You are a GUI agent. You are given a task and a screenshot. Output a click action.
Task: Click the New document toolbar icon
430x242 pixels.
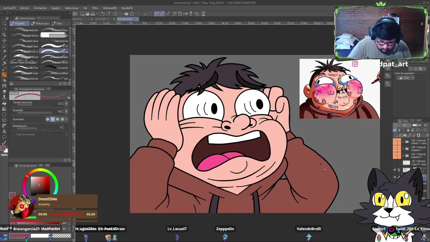(82, 14)
